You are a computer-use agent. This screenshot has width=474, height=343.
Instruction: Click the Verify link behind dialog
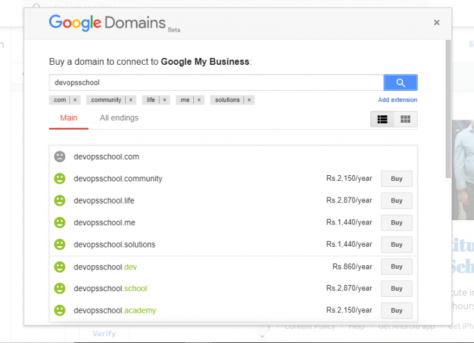(x=104, y=334)
